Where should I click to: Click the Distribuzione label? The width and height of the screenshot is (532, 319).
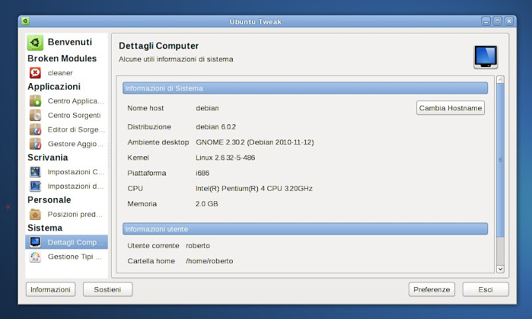pos(149,127)
